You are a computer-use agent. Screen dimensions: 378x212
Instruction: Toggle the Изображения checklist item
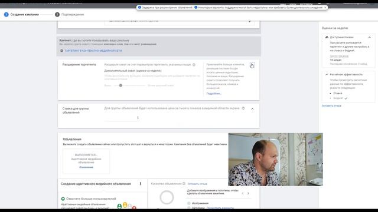(189, 203)
